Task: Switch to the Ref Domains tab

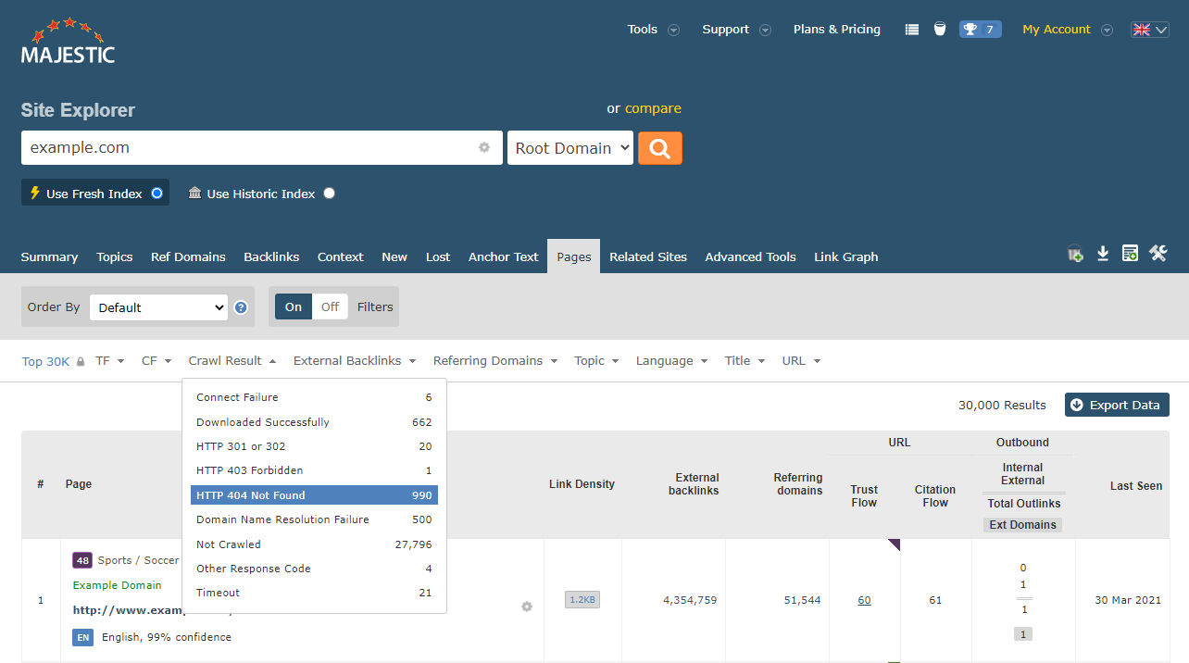Action: click(x=188, y=256)
